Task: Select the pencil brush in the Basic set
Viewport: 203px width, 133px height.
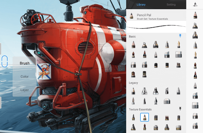Action: (x=133, y=44)
